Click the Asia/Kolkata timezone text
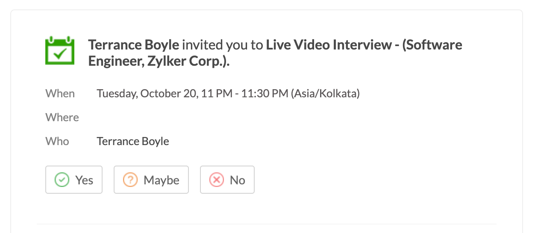This screenshot has height=233, width=535. coord(325,93)
